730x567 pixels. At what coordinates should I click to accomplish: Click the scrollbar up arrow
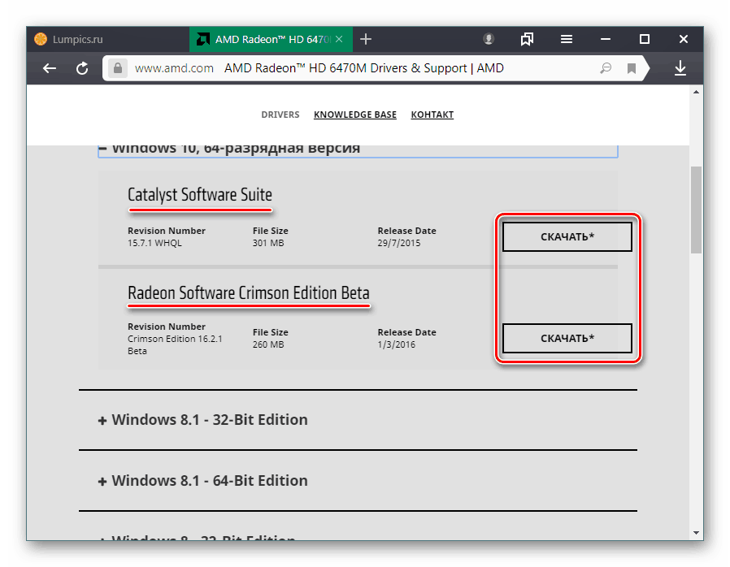pyautogui.click(x=696, y=92)
